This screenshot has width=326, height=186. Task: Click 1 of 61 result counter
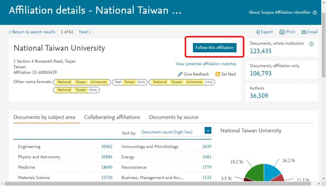(67, 32)
